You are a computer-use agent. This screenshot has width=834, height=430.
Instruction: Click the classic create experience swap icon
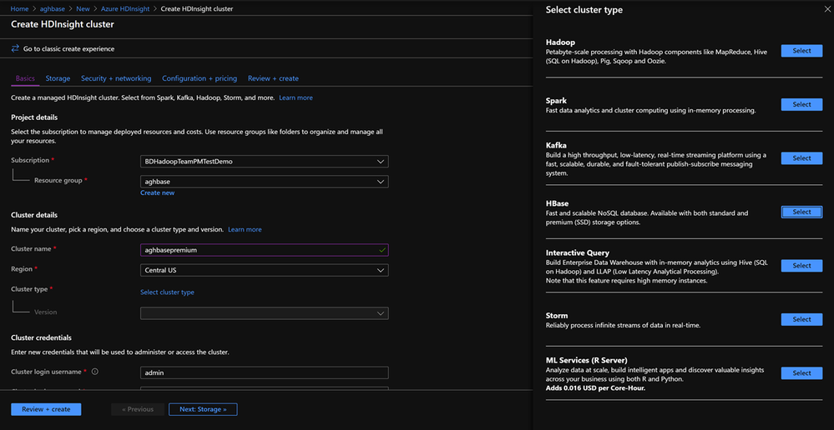15,49
